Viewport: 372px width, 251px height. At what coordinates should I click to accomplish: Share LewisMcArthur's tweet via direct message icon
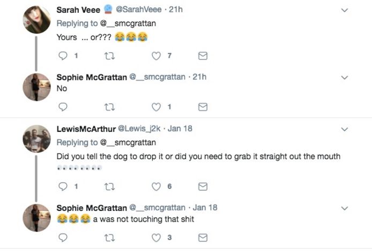[x=203, y=186]
